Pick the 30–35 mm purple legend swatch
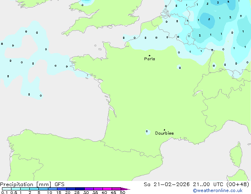This screenshot has height=194, width=251. pyautogui.click(x=89, y=189)
